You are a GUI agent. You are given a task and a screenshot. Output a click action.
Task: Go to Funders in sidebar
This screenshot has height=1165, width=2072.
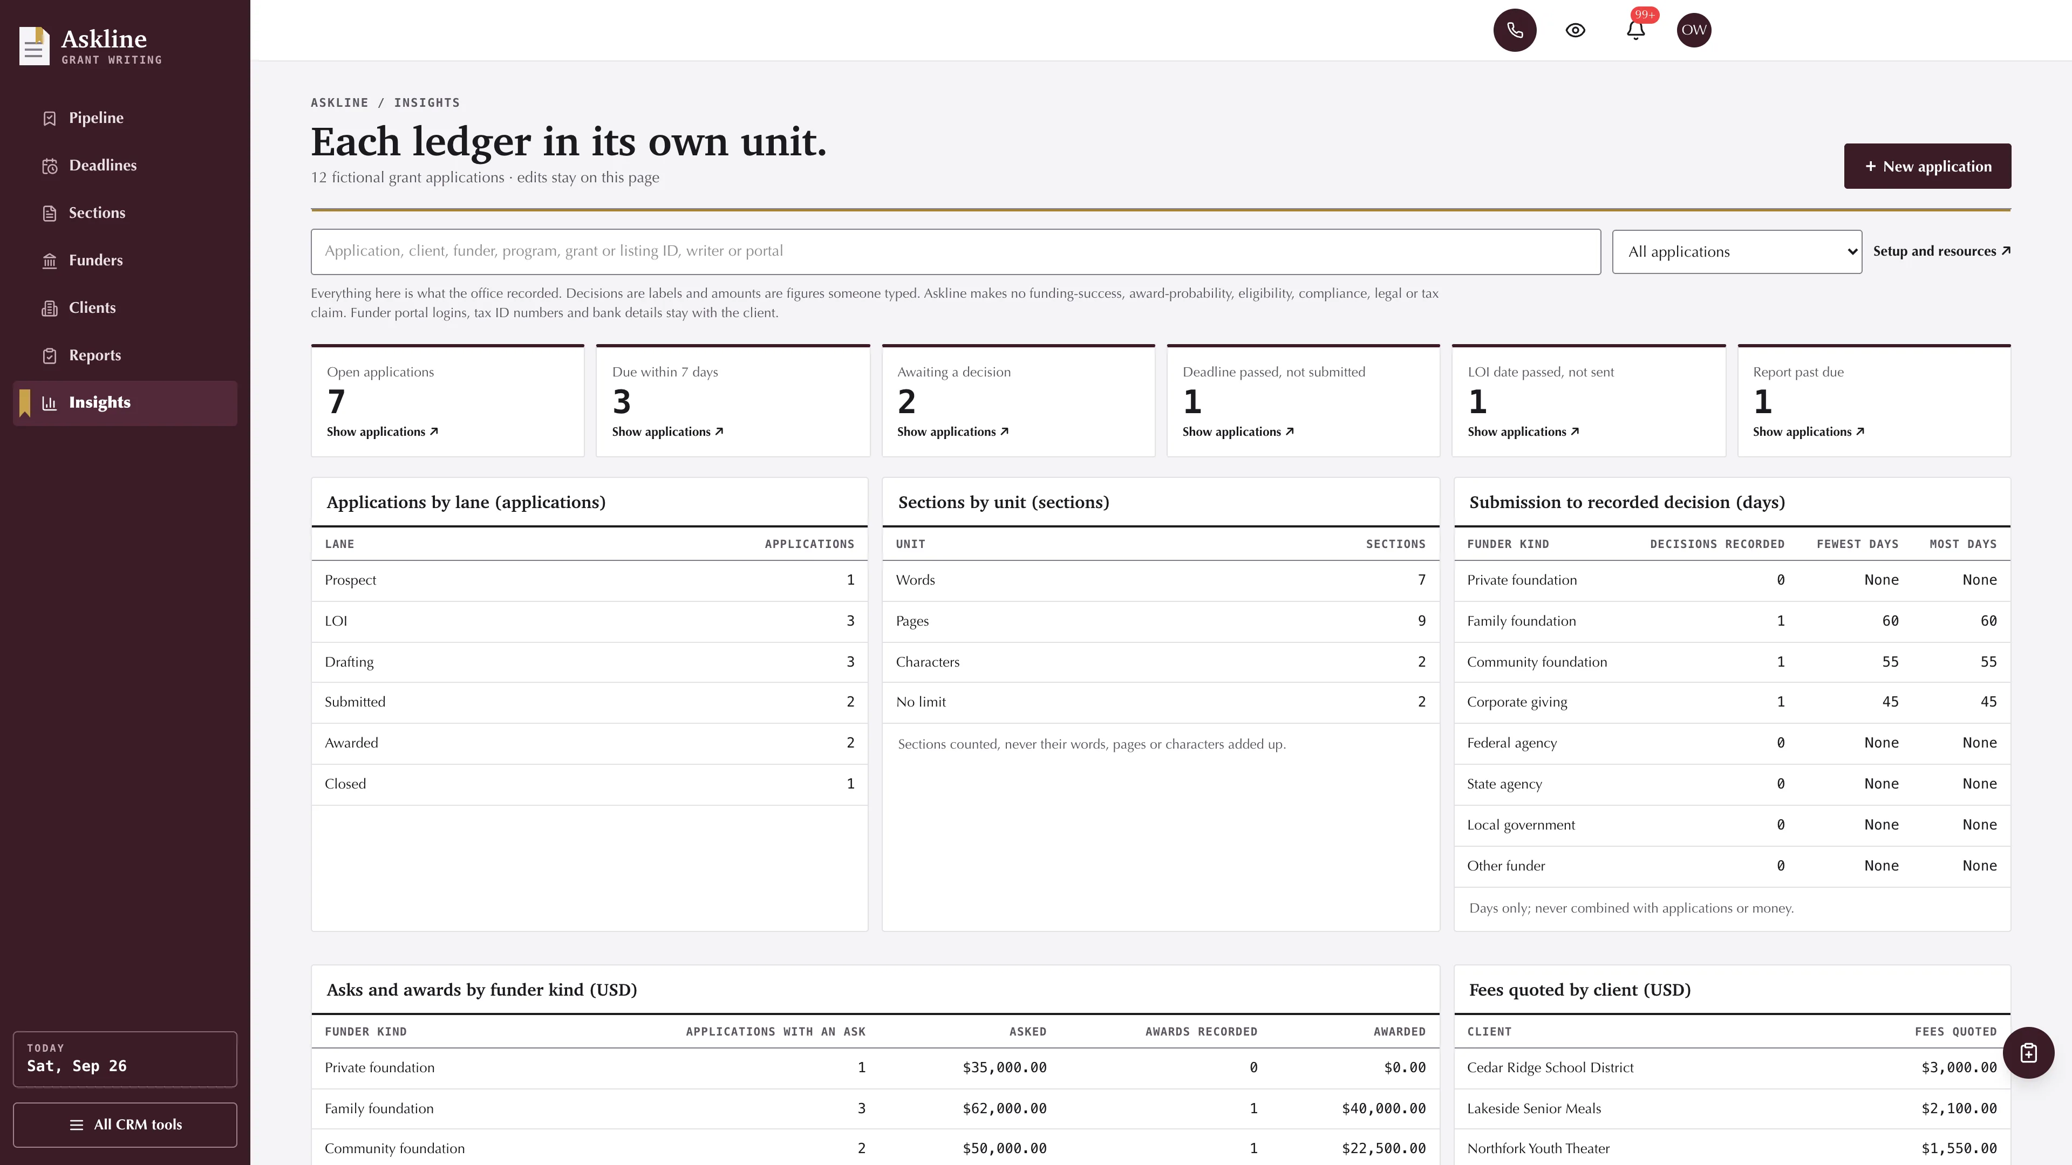pos(125,261)
